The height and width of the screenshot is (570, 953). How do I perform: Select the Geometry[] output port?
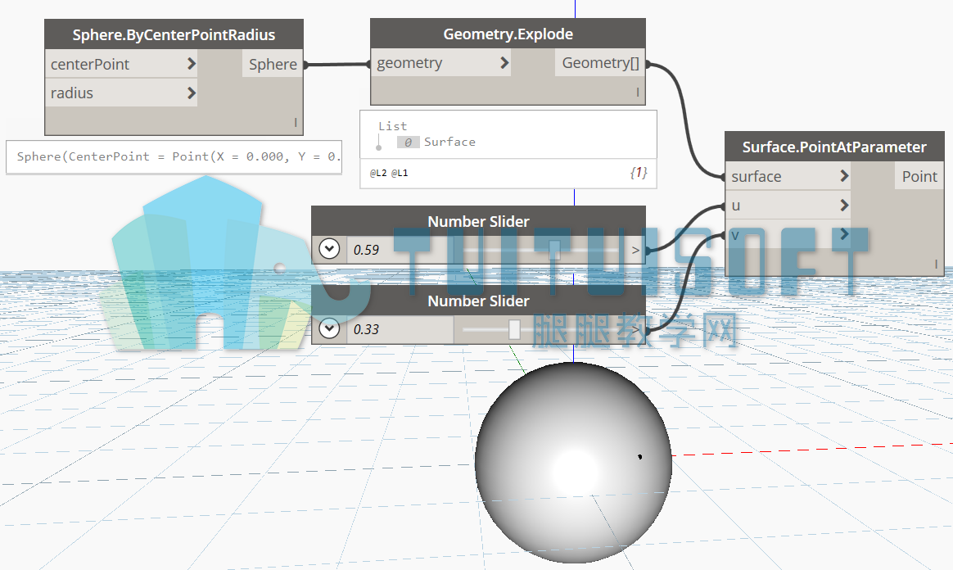click(600, 62)
